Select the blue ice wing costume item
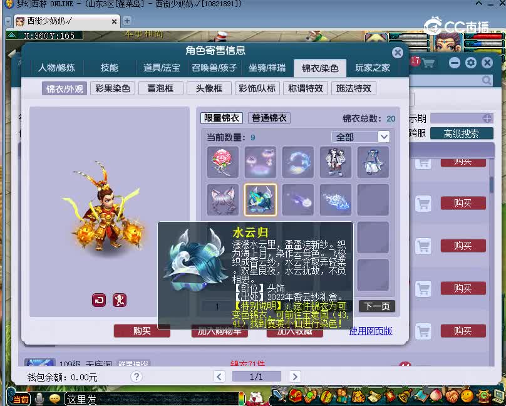 point(336,200)
